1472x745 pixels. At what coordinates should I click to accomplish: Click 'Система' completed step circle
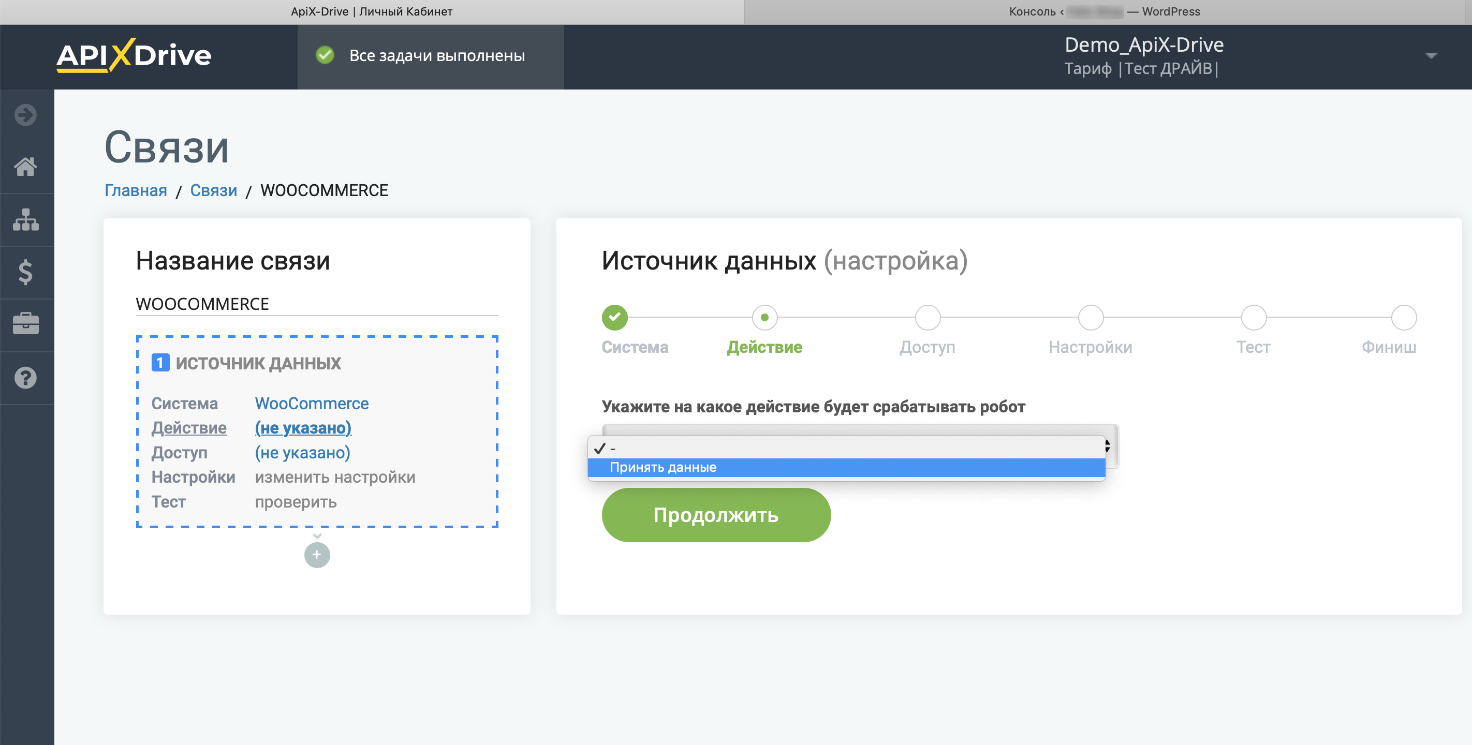point(614,317)
